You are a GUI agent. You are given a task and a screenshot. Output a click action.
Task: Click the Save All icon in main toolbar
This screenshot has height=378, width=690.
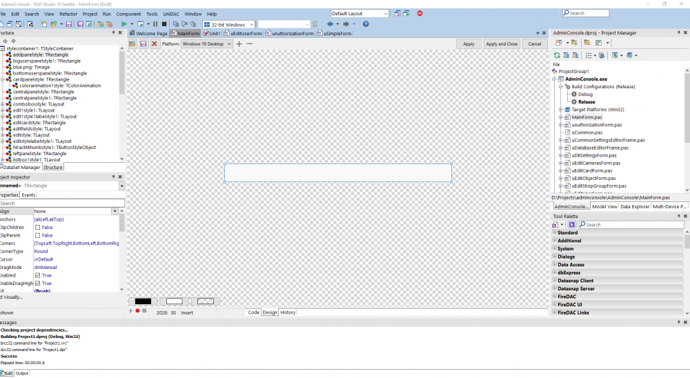click(x=80, y=24)
